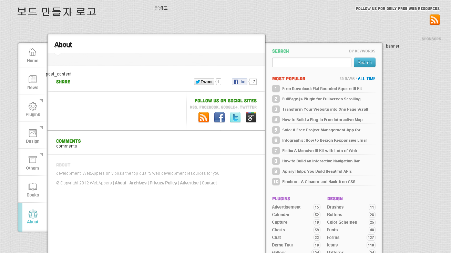
Task: Expand the Others sidebar menu
Action: [33, 163]
